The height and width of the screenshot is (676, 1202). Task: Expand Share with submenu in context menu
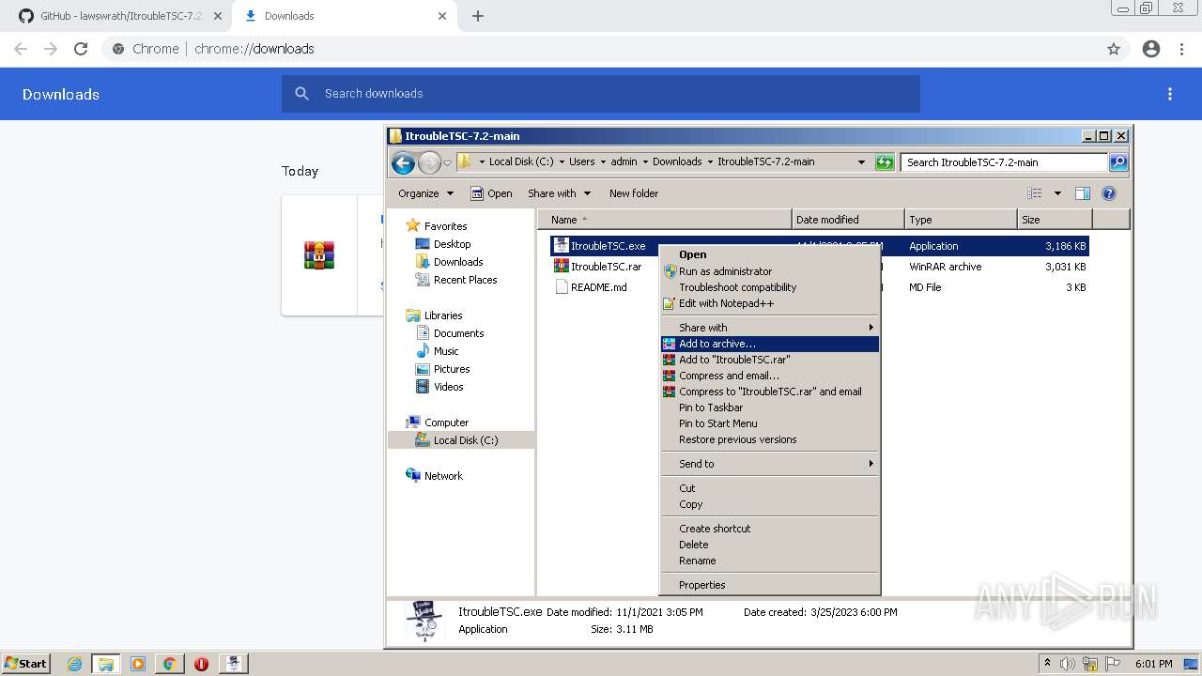pos(770,328)
